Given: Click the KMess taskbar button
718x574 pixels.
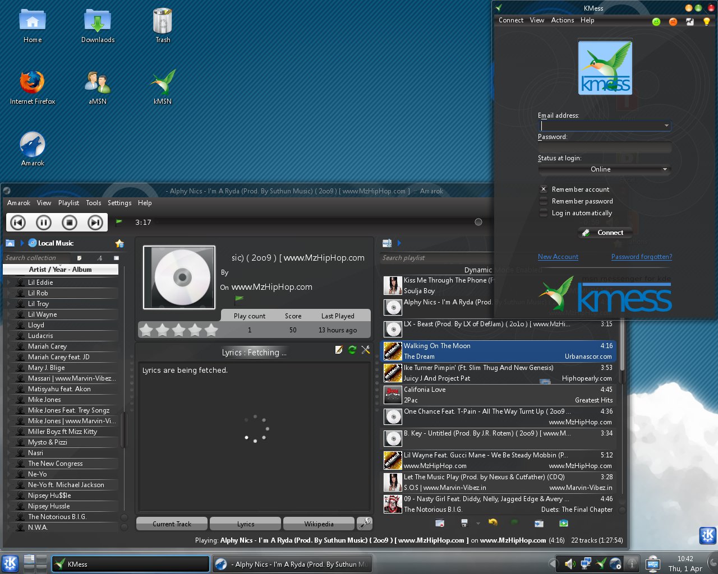Looking at the screenshot, I should [131, 564].
